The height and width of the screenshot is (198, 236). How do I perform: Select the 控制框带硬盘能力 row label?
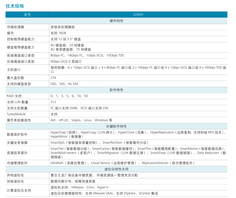coord(21,39)
